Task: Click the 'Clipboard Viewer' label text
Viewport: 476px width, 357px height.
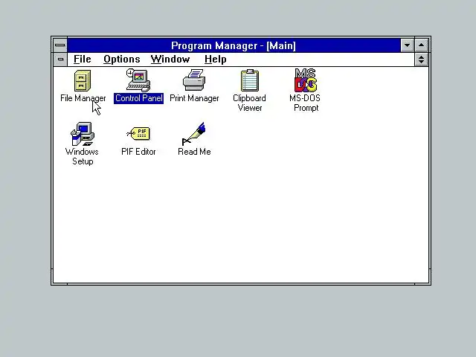Action: [x=250, y=103]
